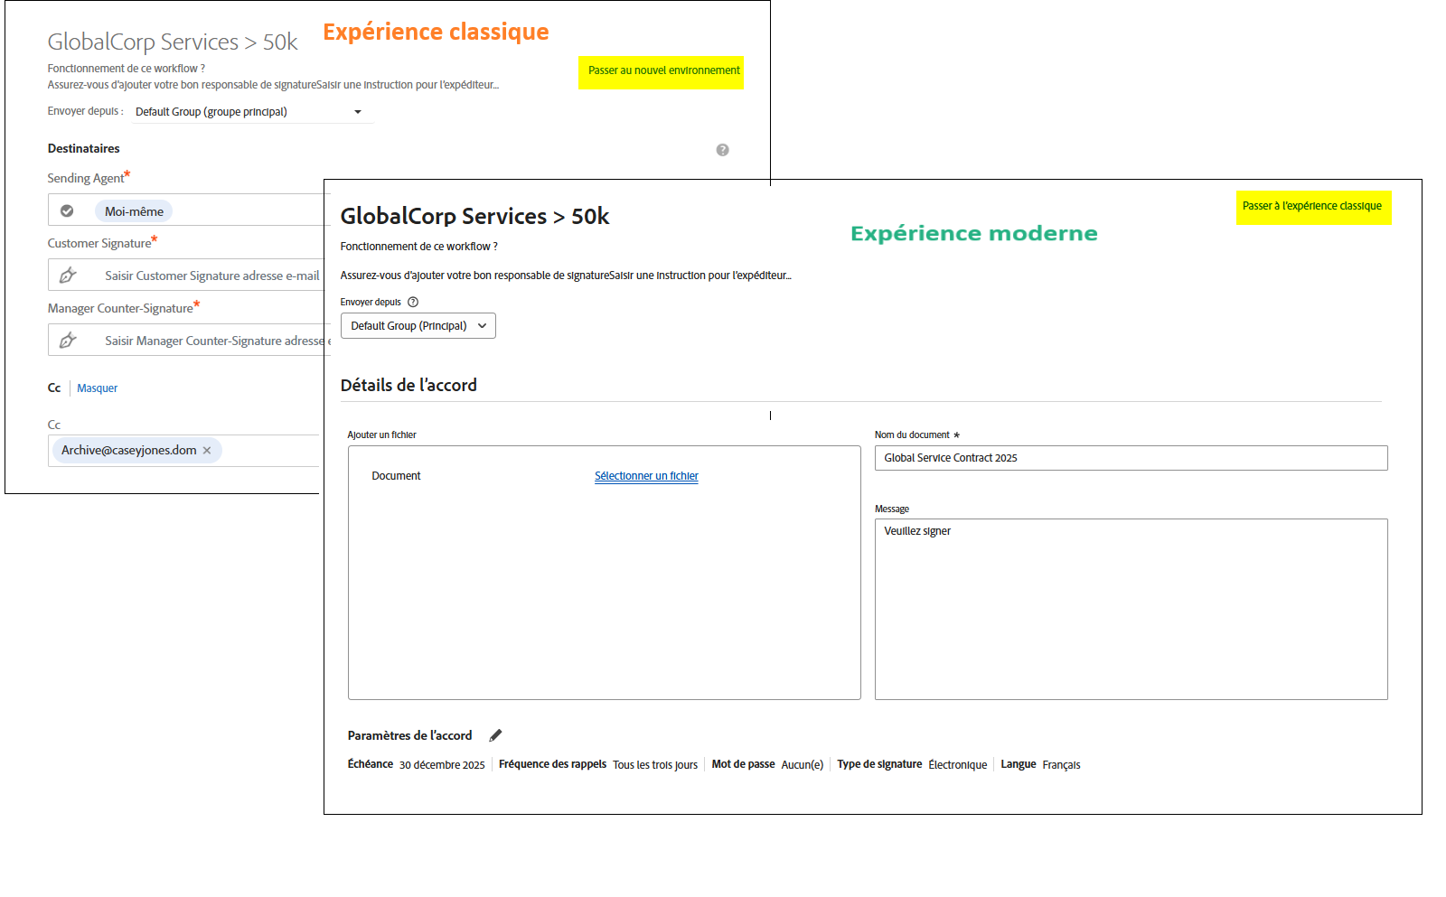Click the Message text area with Veuillez signer
This screenshot has height=897, width=1446.
(1131, 609)
